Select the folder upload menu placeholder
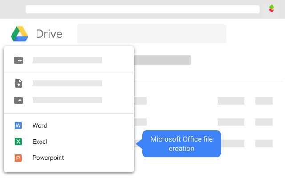 click(x=67, y=100)
